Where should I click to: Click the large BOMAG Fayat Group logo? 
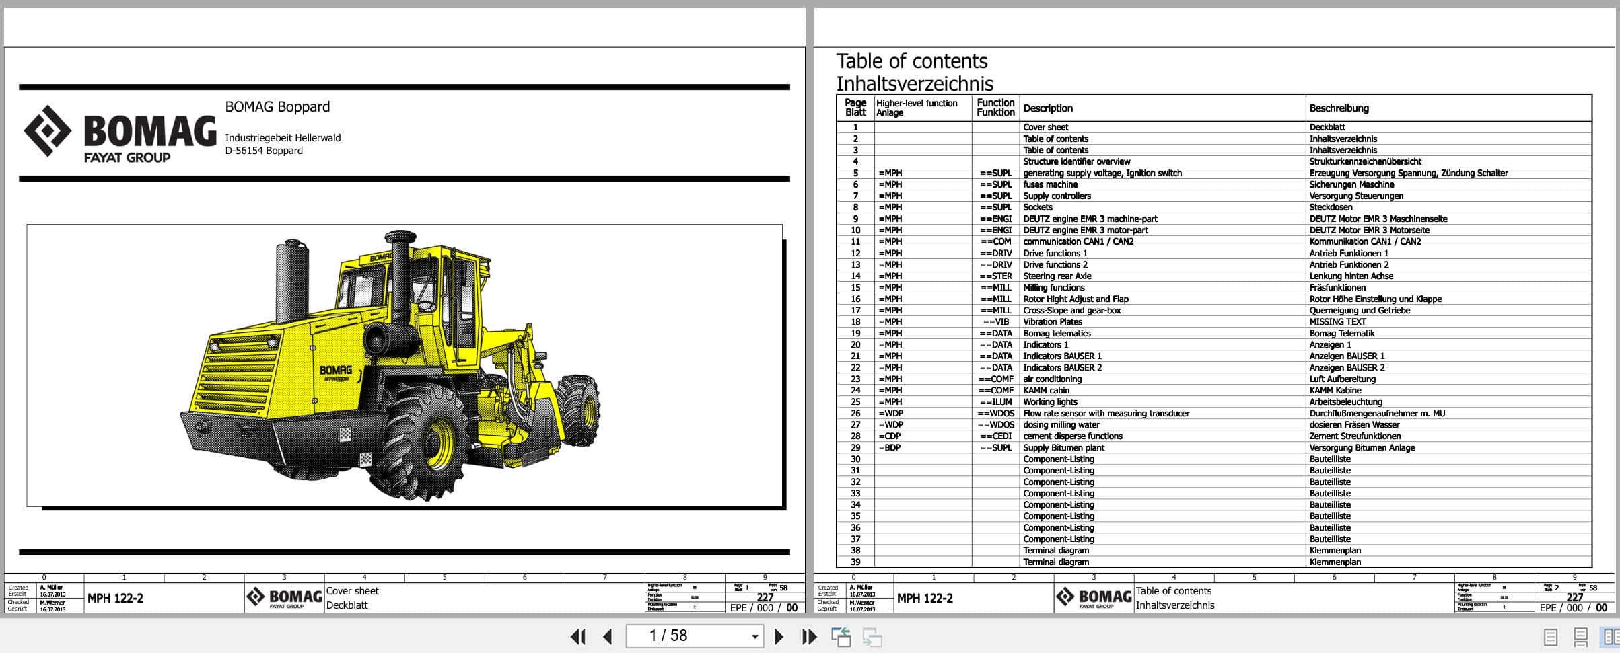[120, 134]
